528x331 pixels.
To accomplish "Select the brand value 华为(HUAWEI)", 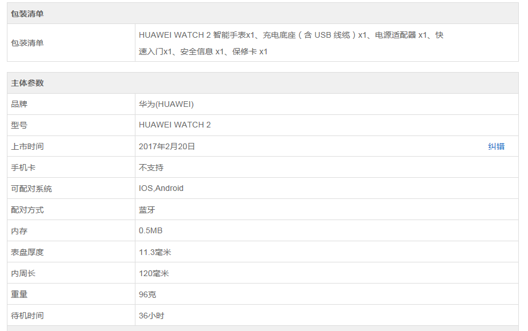I will click(x=166, y=104).
